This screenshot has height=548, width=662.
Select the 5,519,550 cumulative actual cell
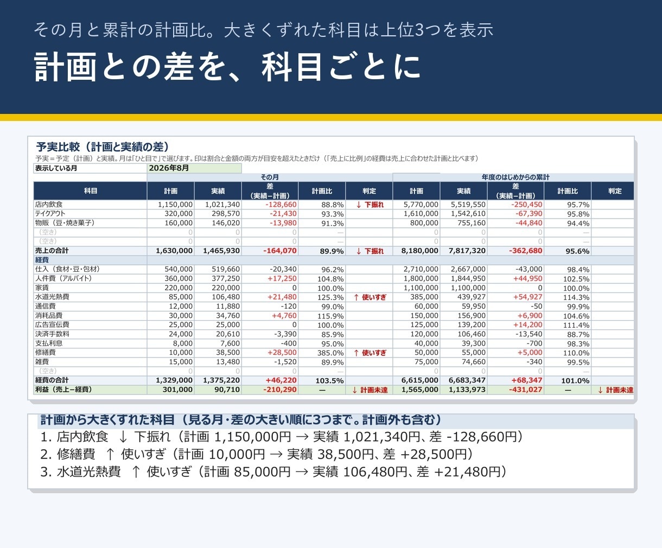click(463, 205)
